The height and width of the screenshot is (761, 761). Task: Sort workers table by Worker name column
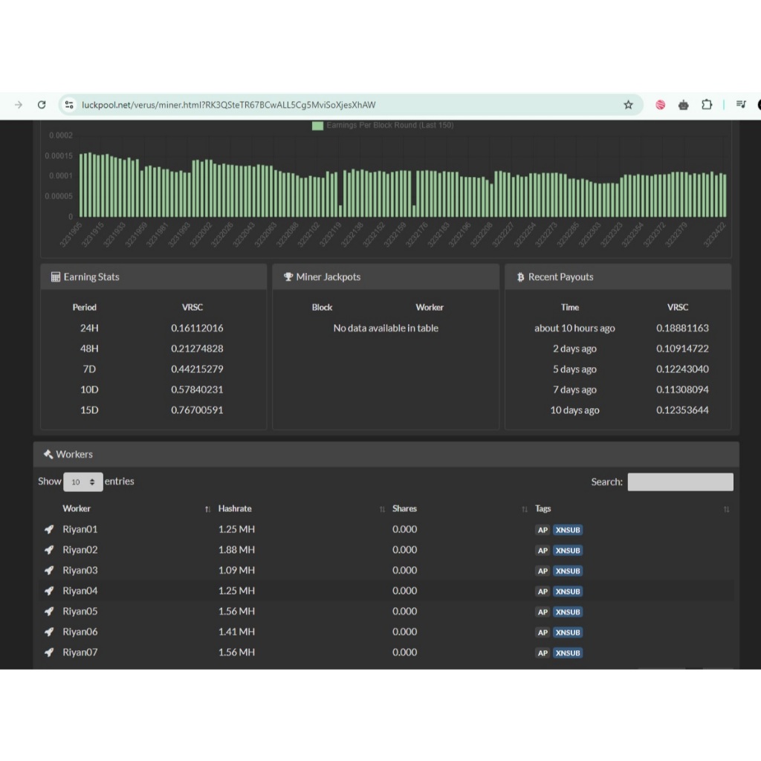coord(77,509)
